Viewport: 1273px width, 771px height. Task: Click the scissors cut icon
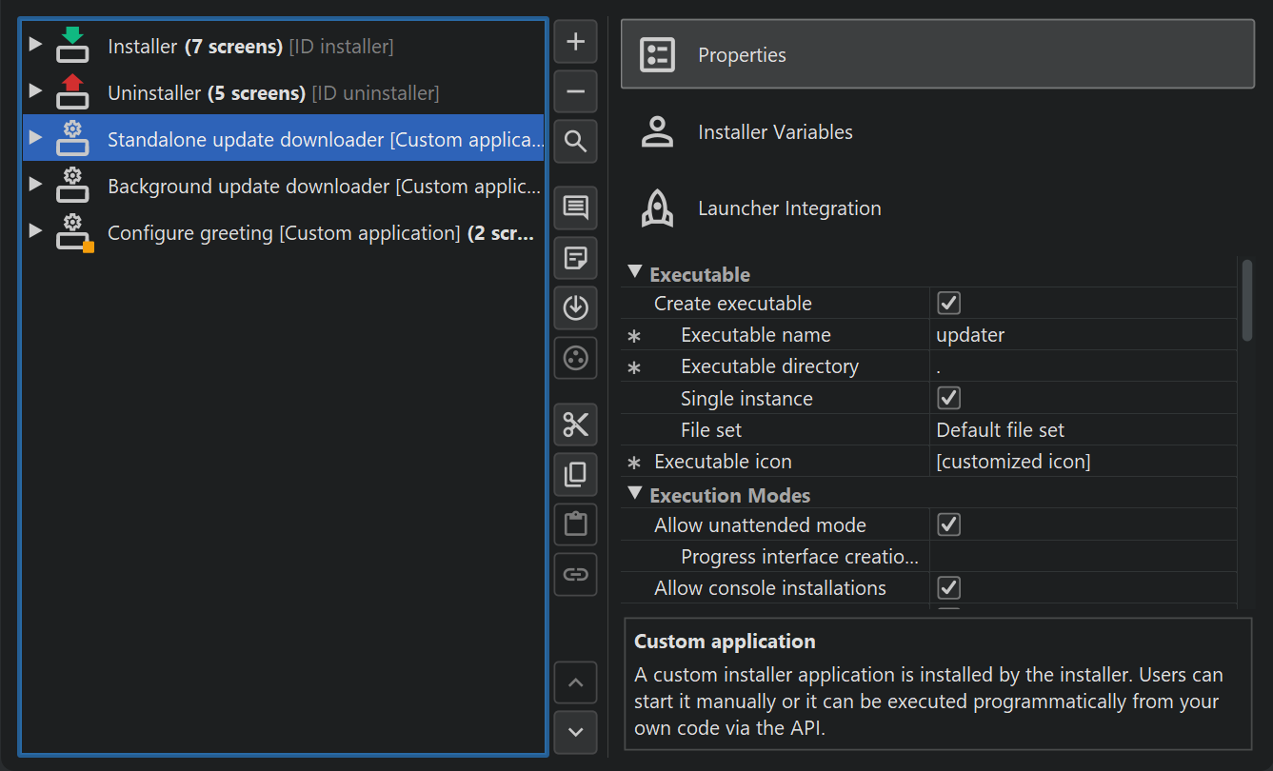click(575, 425)
